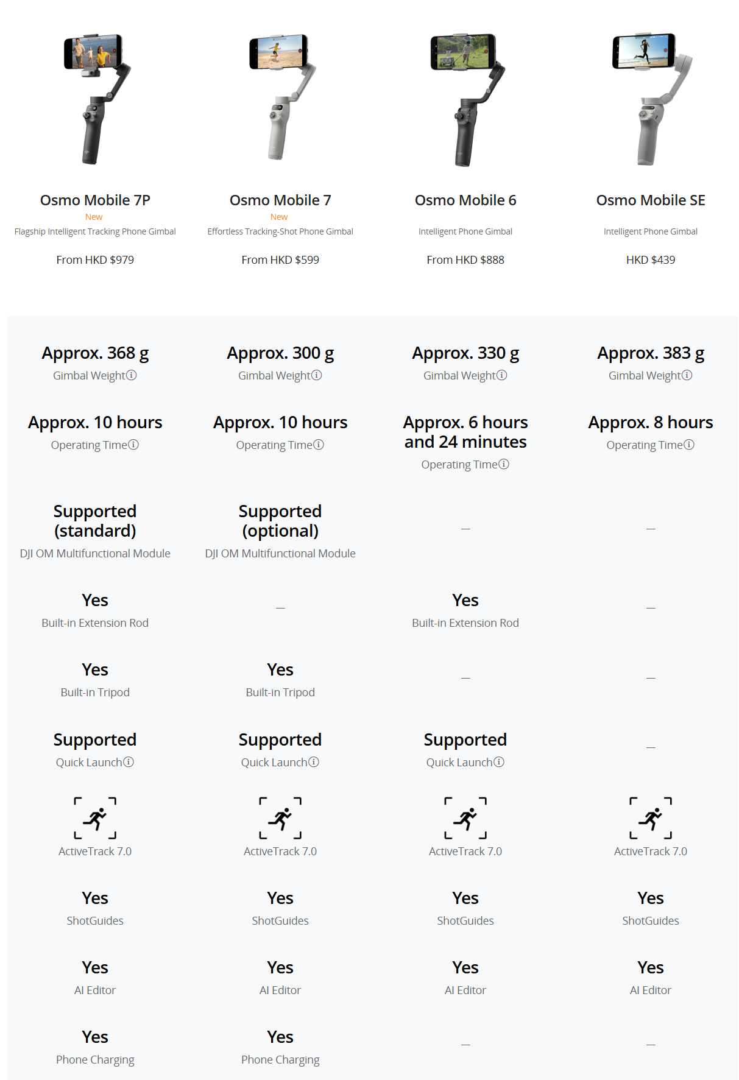Click Quick Launch info icon for Osmo Mobile 7
Viewport: 739px width, 1080px height.
click(x=314, y=762)
